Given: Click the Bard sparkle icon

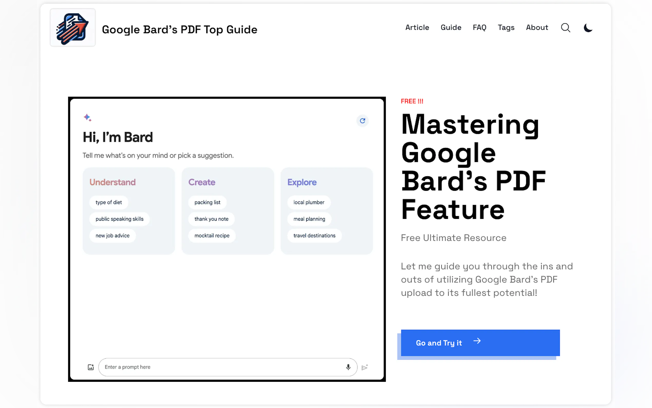Looking at the screenshot, I should (87, 117).
